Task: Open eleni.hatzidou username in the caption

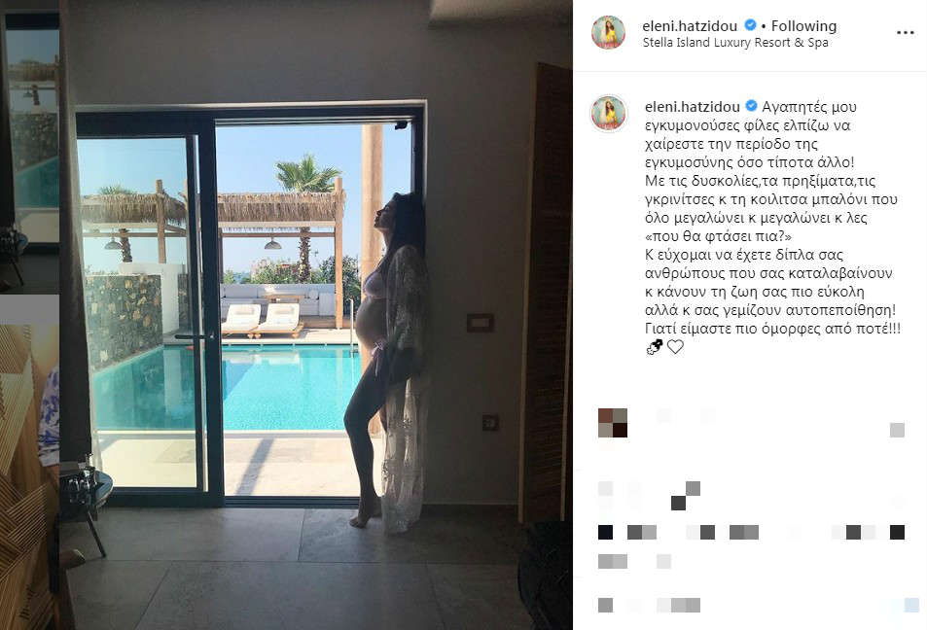Action: click(x=693, y=107)
